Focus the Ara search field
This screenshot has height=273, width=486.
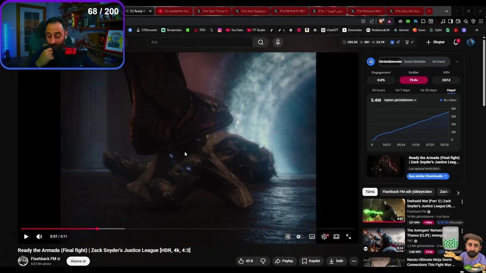200,42
